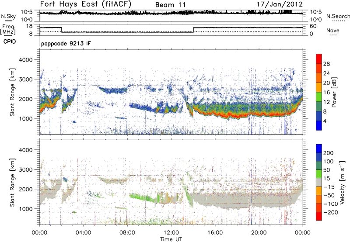Click the '12' power colorbar value
The width and height of the screenshot is (350, 242).
[326, 102]
